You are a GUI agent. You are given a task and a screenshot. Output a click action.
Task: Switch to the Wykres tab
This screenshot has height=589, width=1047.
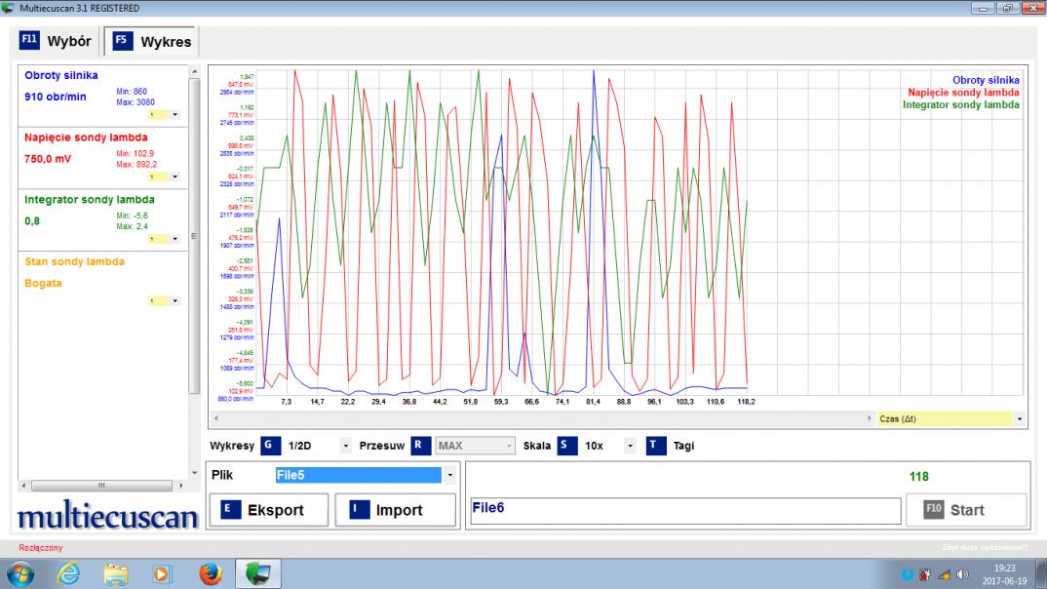point(151,42)
